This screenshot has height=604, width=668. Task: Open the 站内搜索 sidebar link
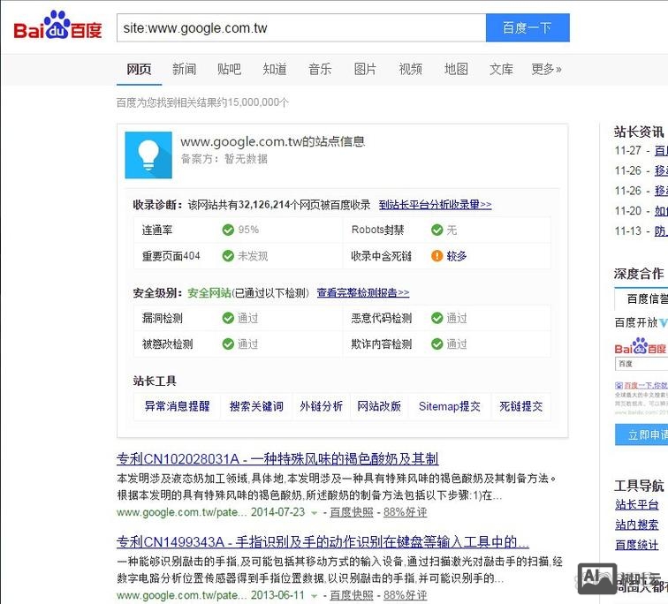click(636, 525)
